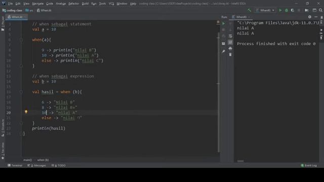Collapse fold marker at closing brace line 22

[21, 123]
